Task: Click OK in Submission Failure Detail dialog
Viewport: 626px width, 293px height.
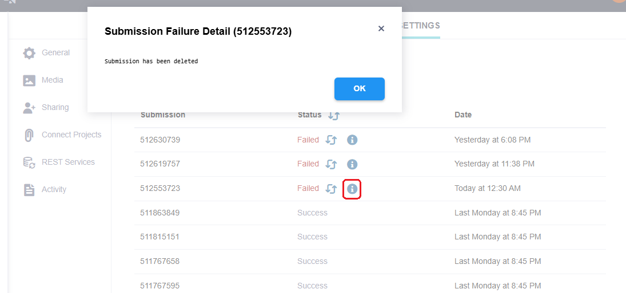Action: 360,89
